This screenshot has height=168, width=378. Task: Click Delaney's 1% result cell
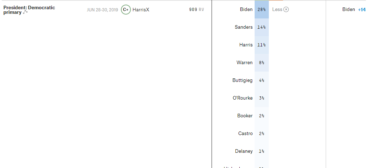[x=261, y=151]
